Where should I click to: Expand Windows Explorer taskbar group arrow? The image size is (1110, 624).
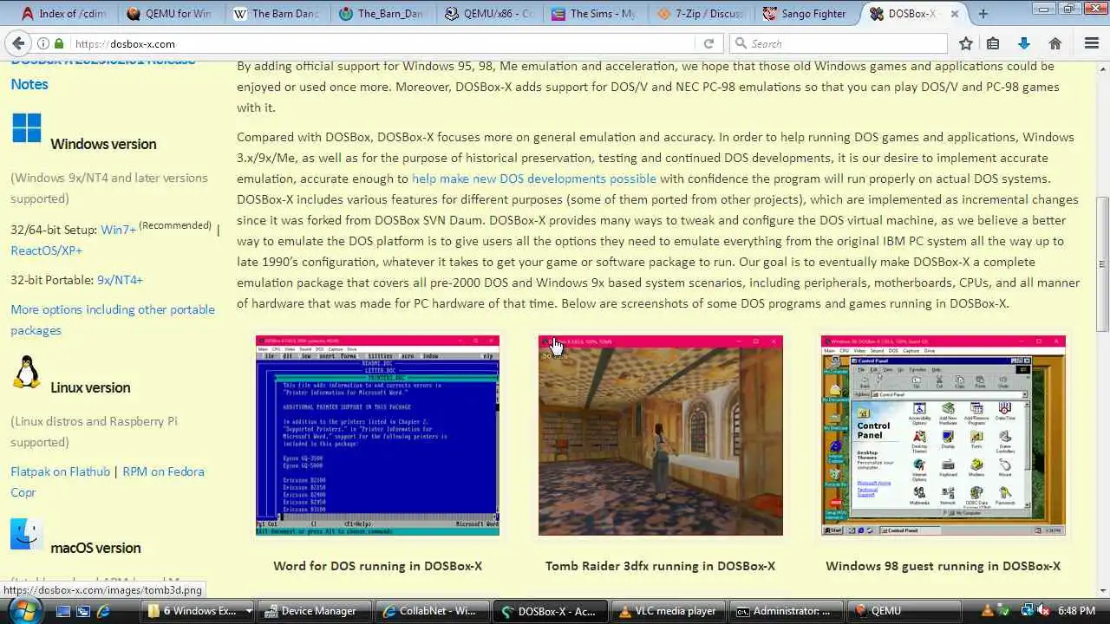point(249,611)
